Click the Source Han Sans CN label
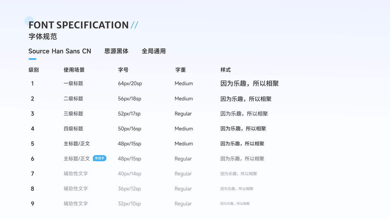Image resolution: width=390 pixels, height=219 pixels. point(60,51)
